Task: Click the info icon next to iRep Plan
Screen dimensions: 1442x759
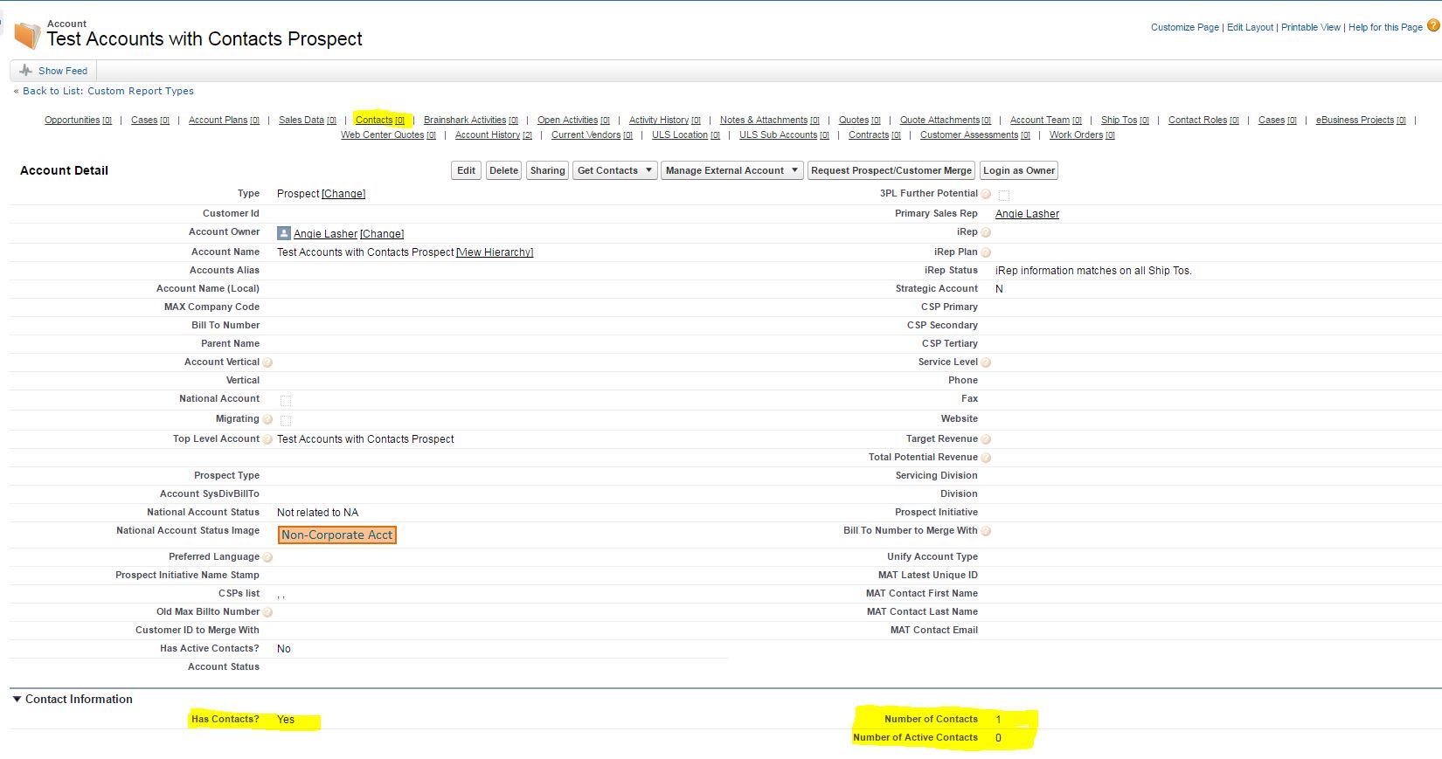Action: pos(986,252)
